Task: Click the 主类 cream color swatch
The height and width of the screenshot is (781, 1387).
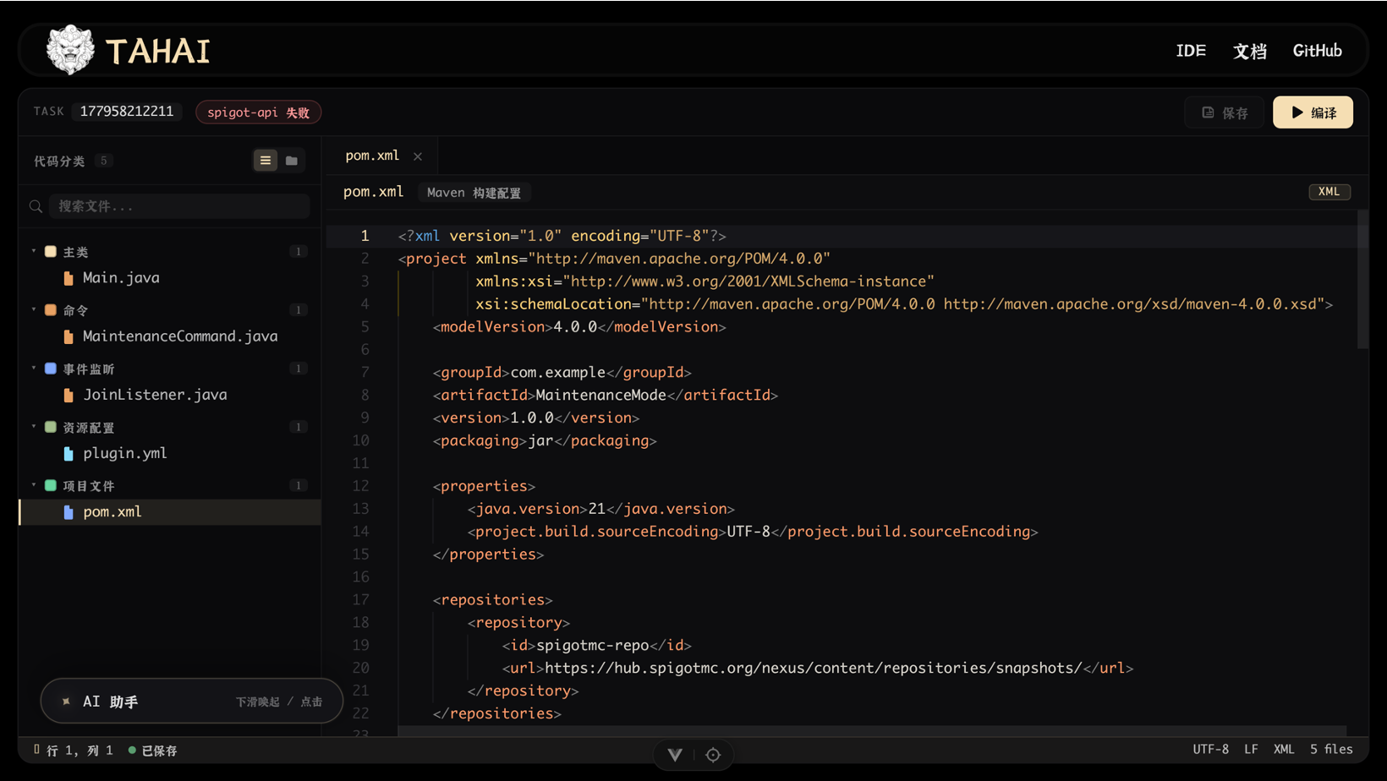Action: [51, 252]
